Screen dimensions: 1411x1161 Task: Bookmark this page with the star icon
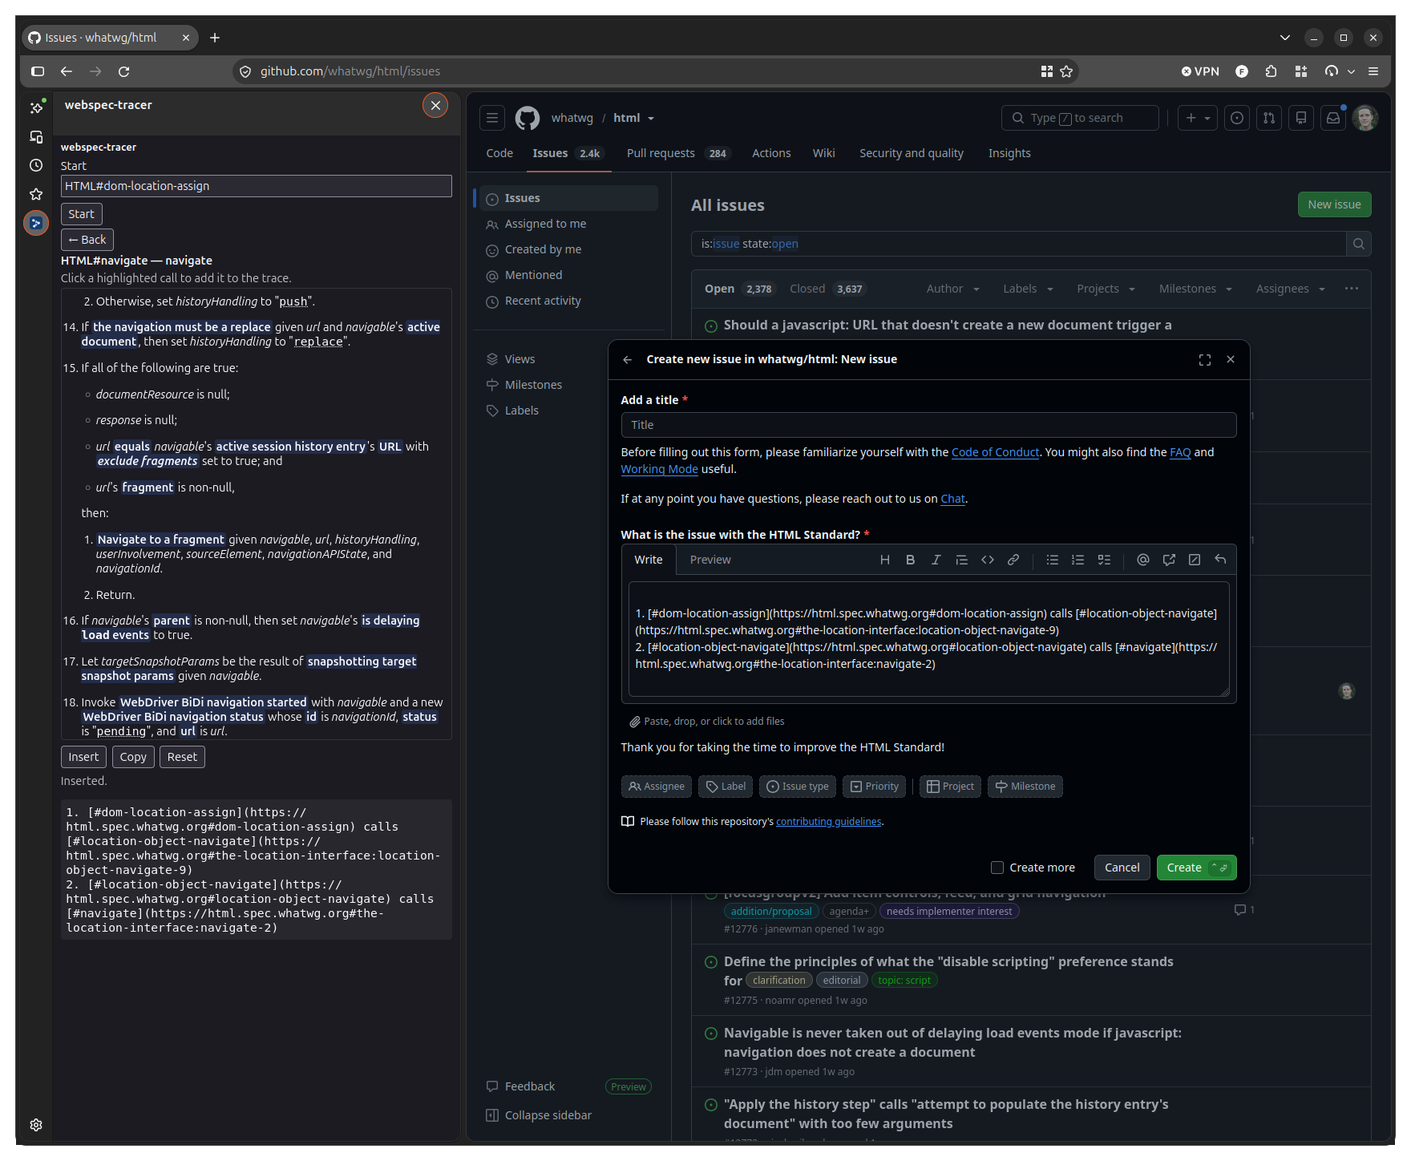[1066, 71]
